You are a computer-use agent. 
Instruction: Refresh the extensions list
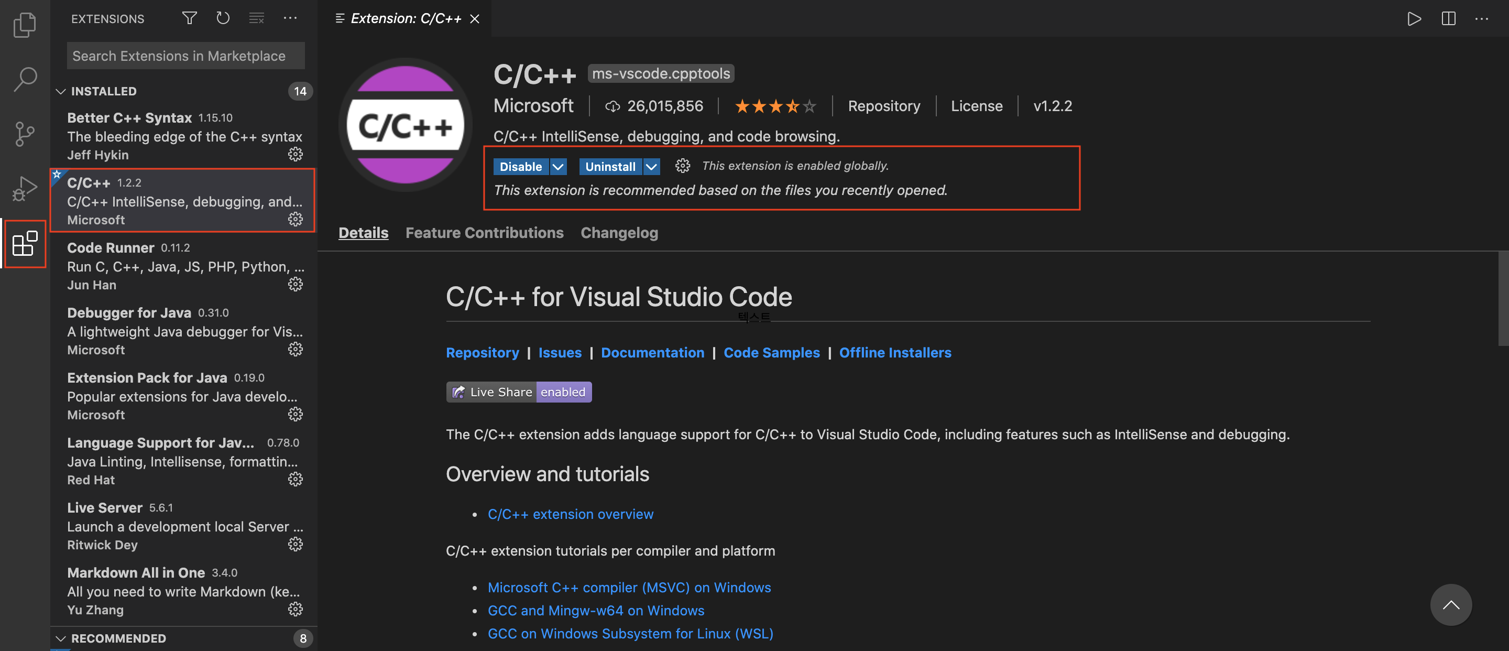click(223, 18)
